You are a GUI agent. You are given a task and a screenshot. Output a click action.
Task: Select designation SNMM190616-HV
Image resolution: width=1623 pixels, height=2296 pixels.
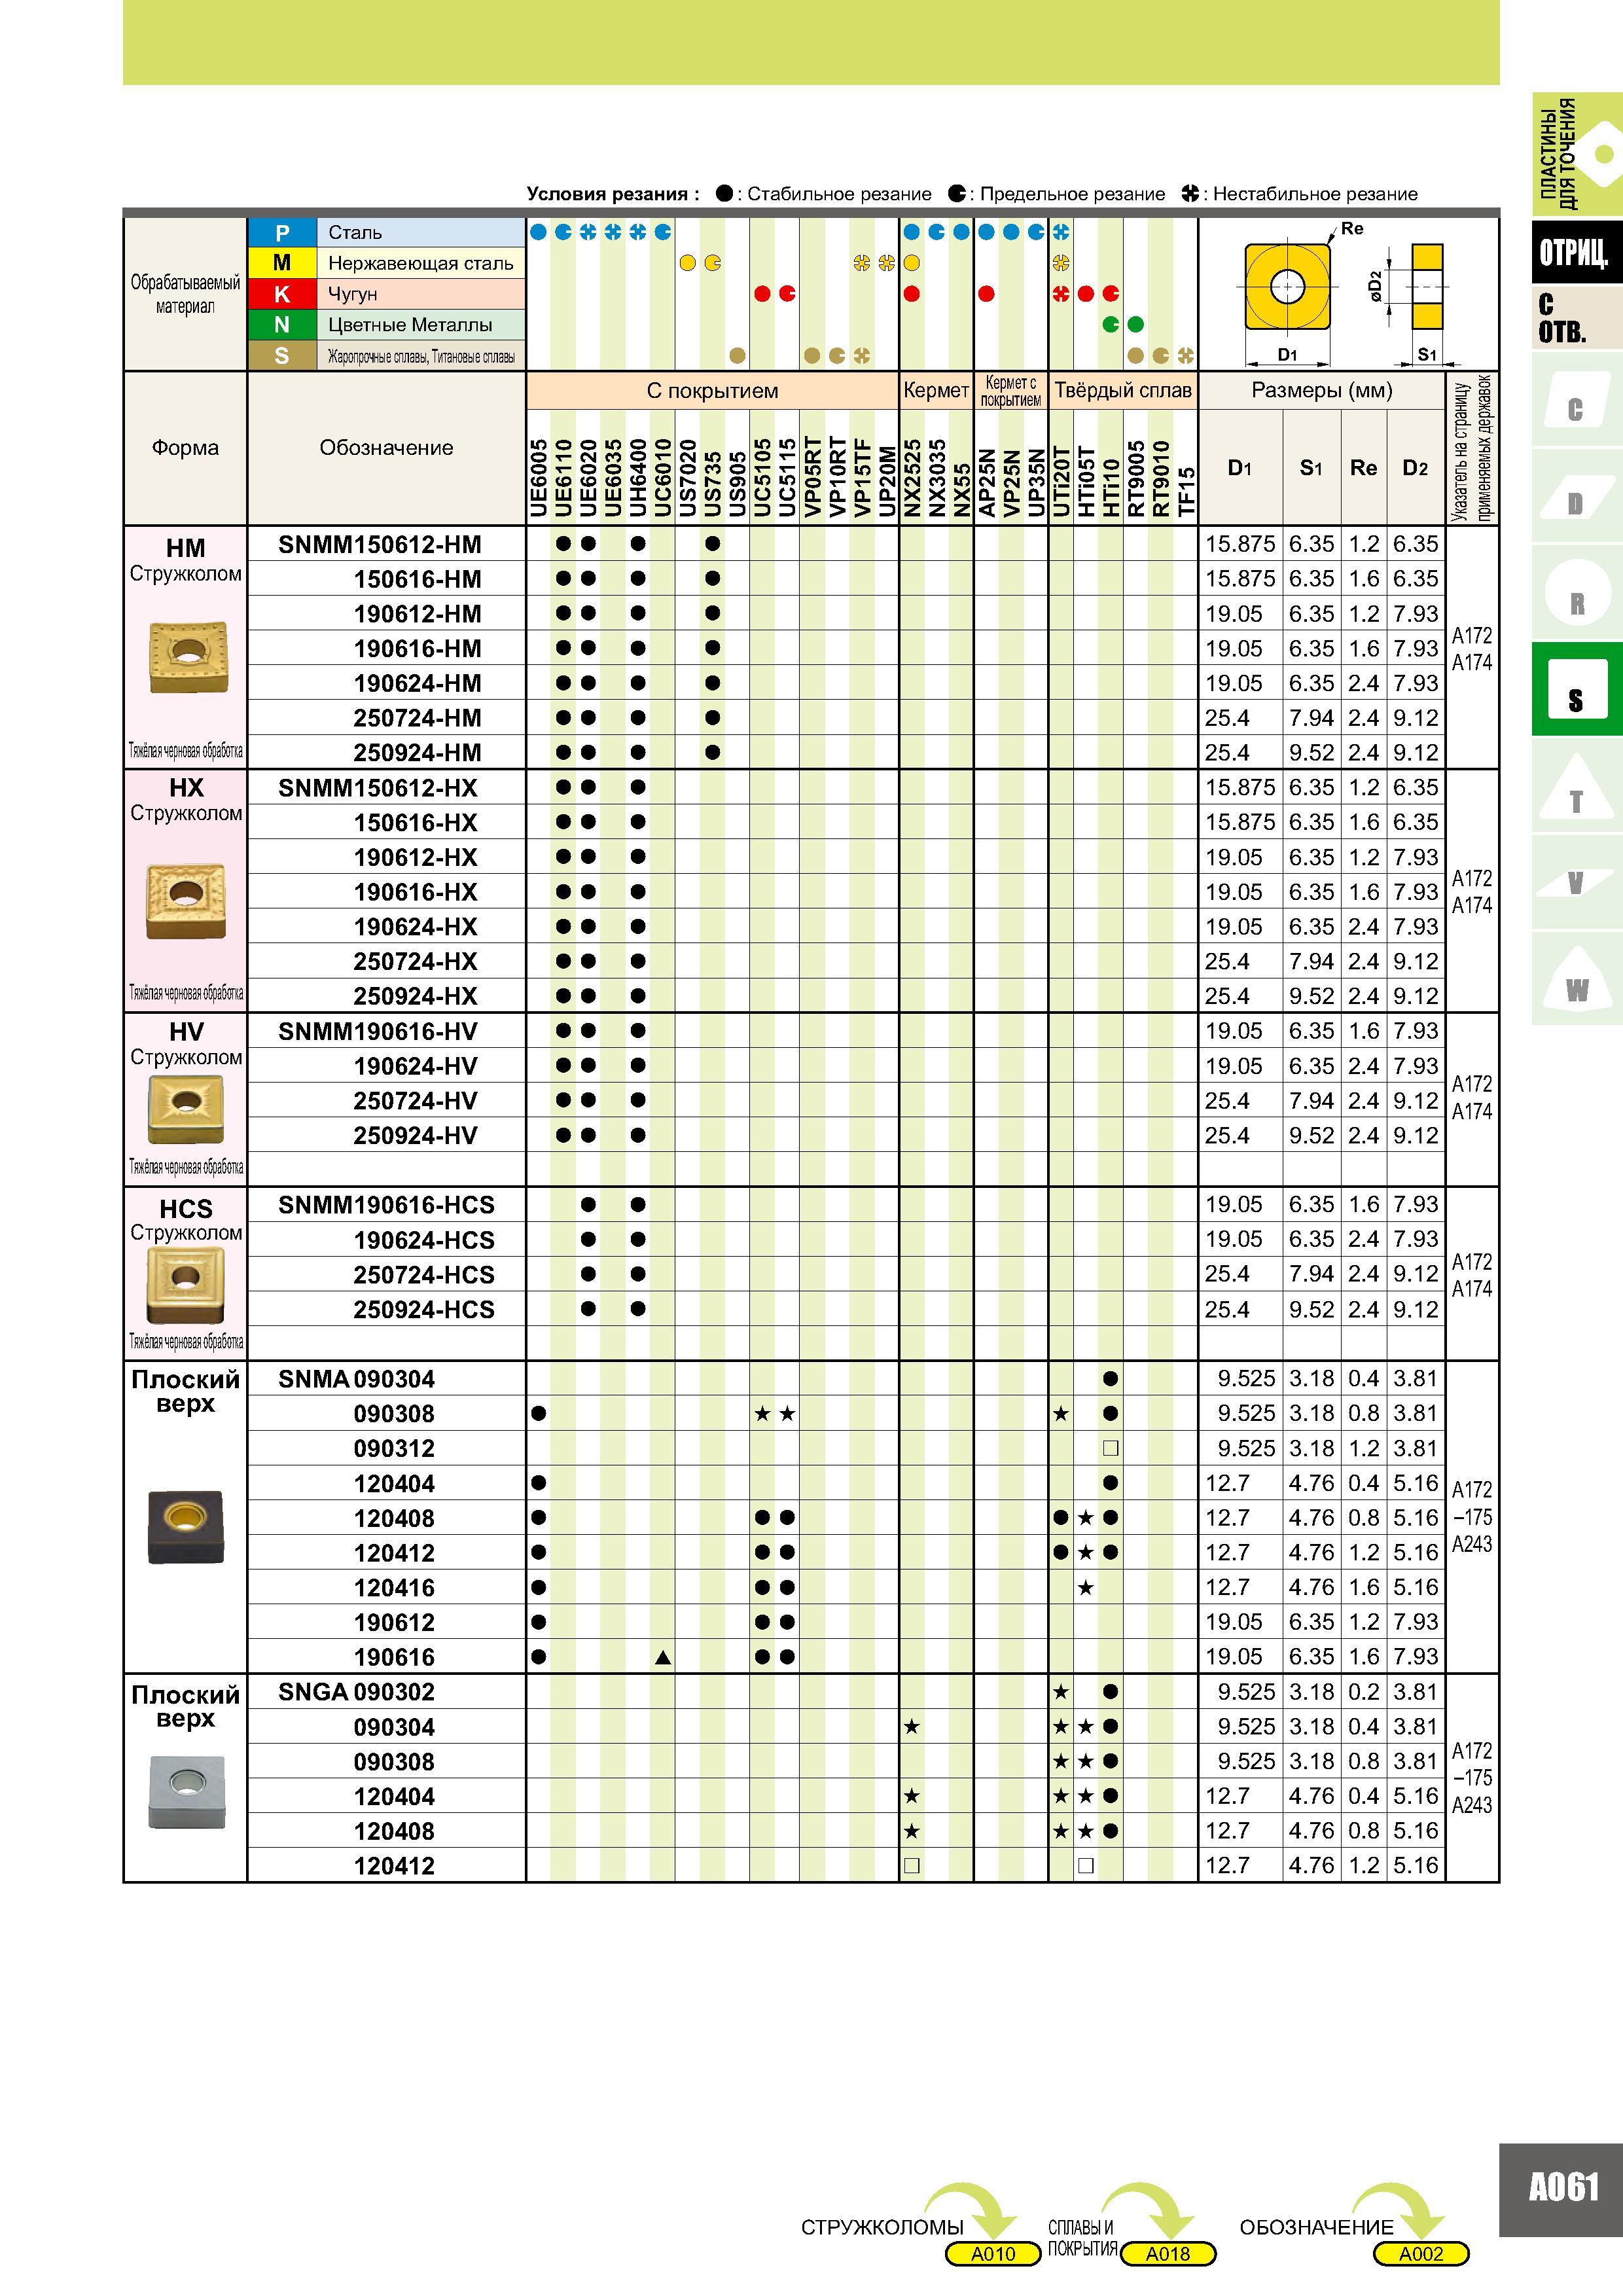(x=378, y=1031)
